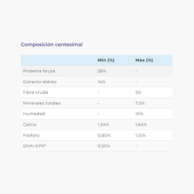Click the 1,34% calcio minimum value

(x=103, y=125)
